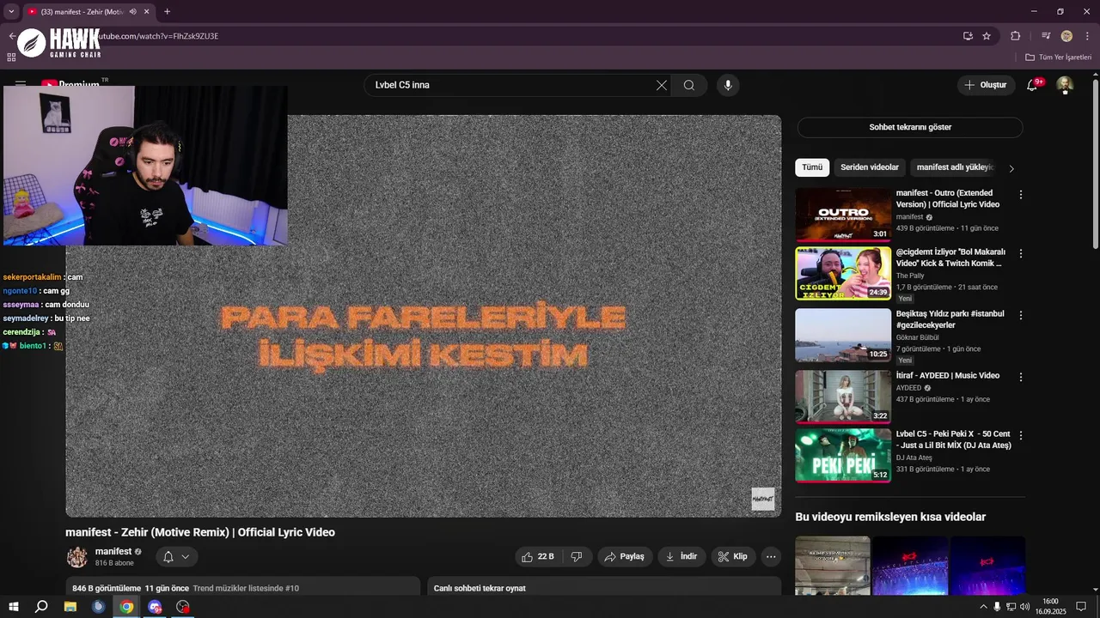The image size is (1100, 618).
Task: Click Sohbet tekrarını göster button
Action: [910, 127]
